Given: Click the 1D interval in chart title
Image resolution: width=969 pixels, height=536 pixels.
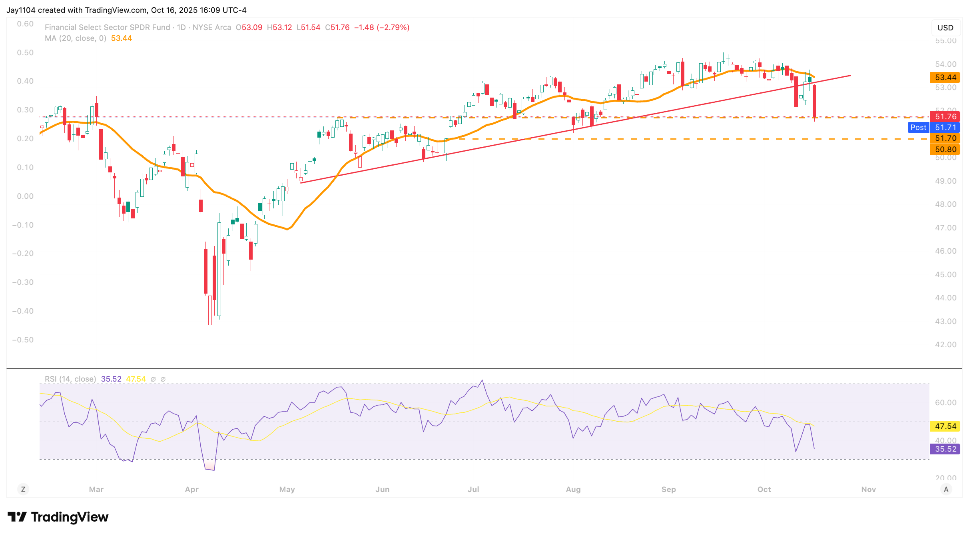Looking at the screenshot, I should click(x=181, y=27).
